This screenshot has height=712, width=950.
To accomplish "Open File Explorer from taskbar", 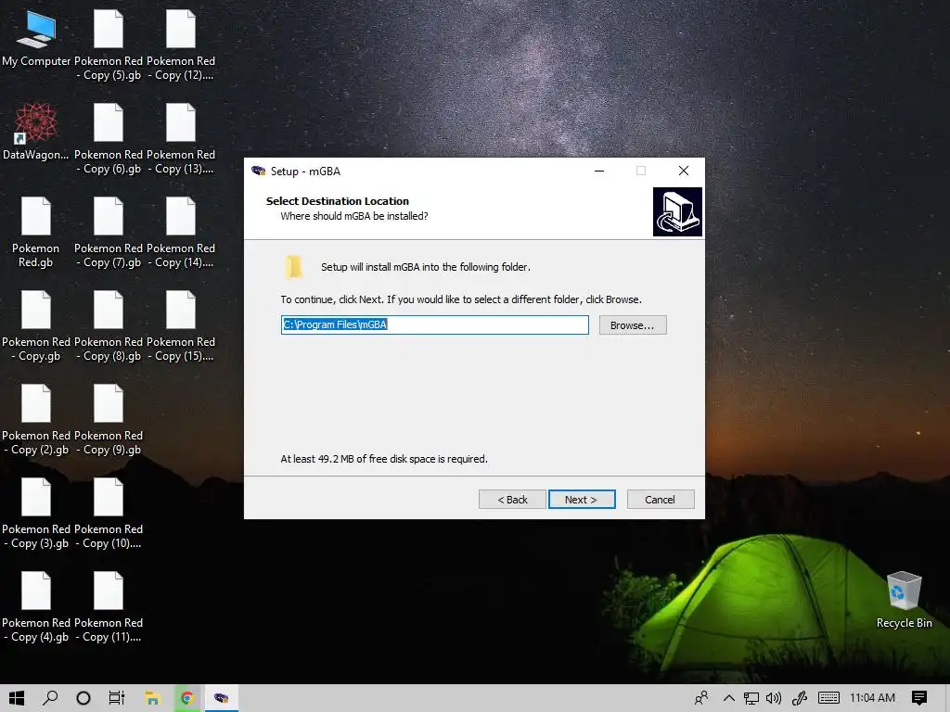I will pos(152,698).
